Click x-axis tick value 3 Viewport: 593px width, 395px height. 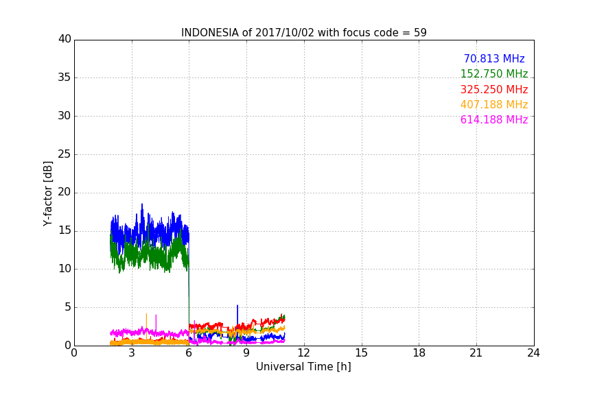tap(132, 353)
